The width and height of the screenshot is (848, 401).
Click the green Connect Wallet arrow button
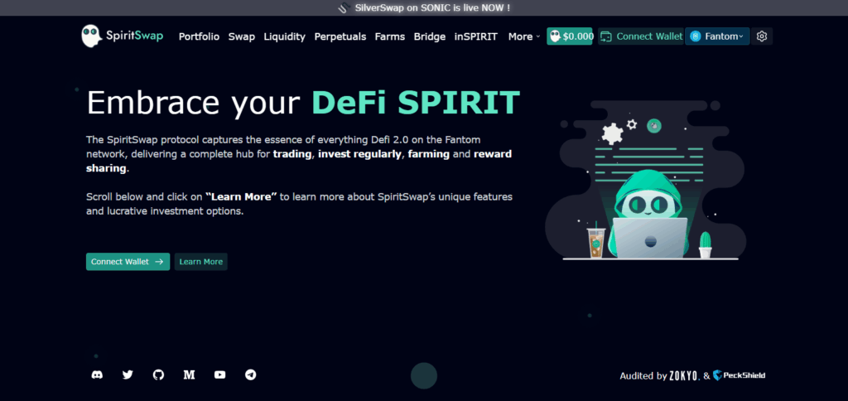[128, 261]
